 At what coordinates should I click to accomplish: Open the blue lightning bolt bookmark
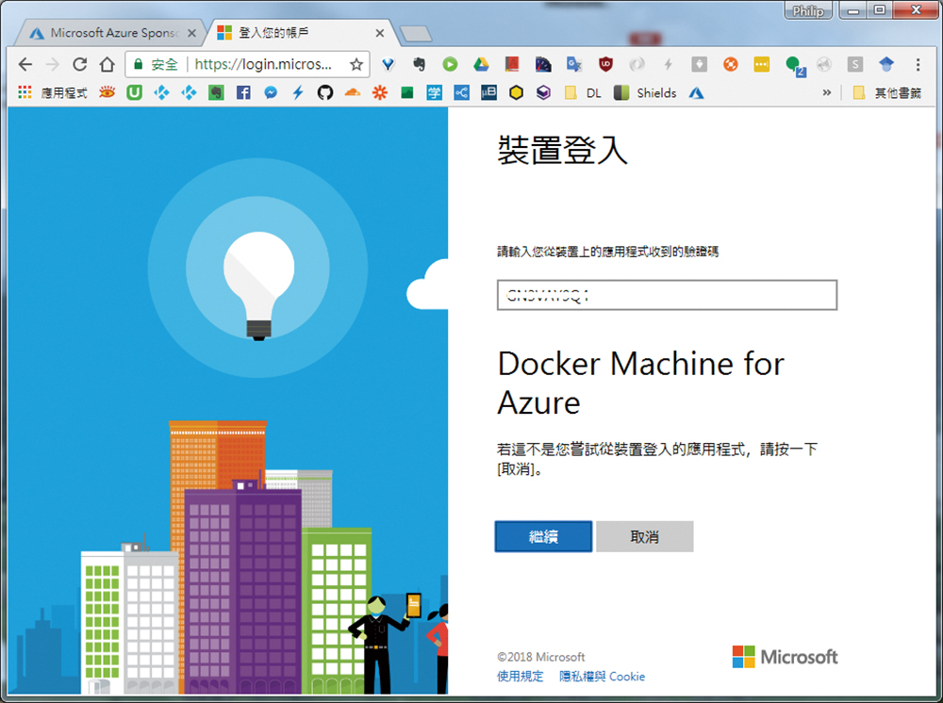point(298,92)
